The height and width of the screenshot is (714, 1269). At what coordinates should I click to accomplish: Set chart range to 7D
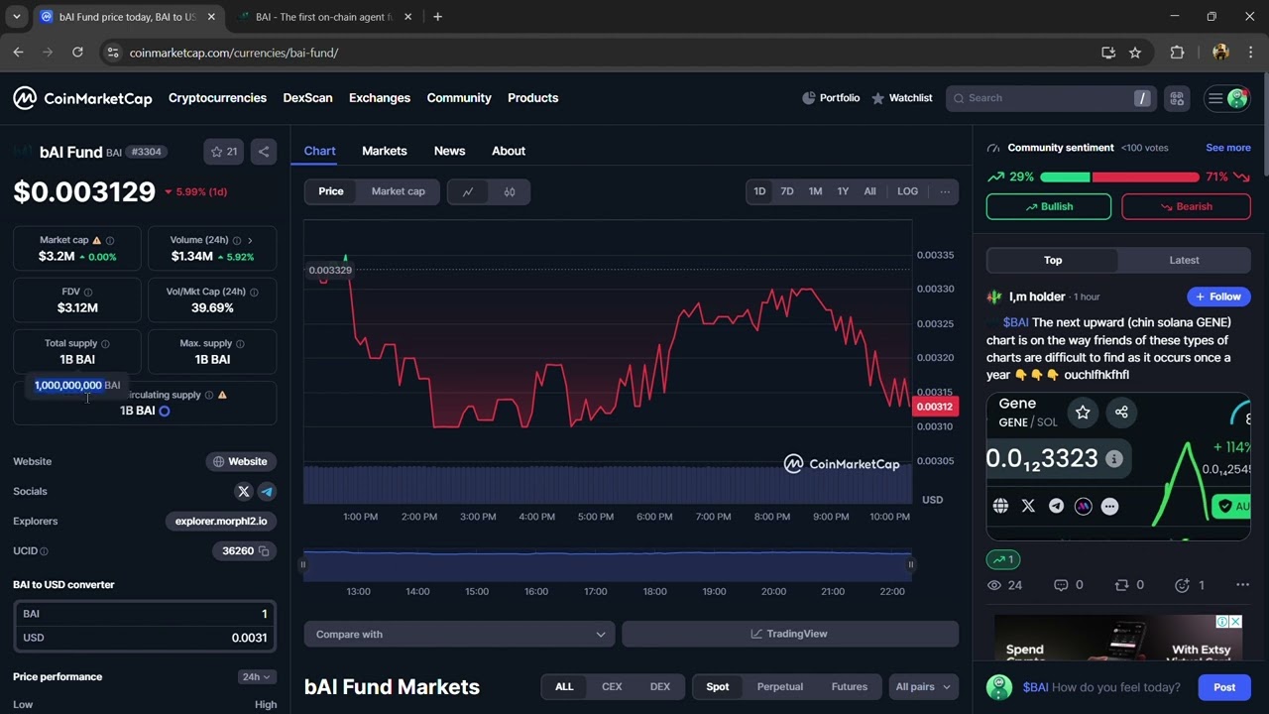[787, 191]
